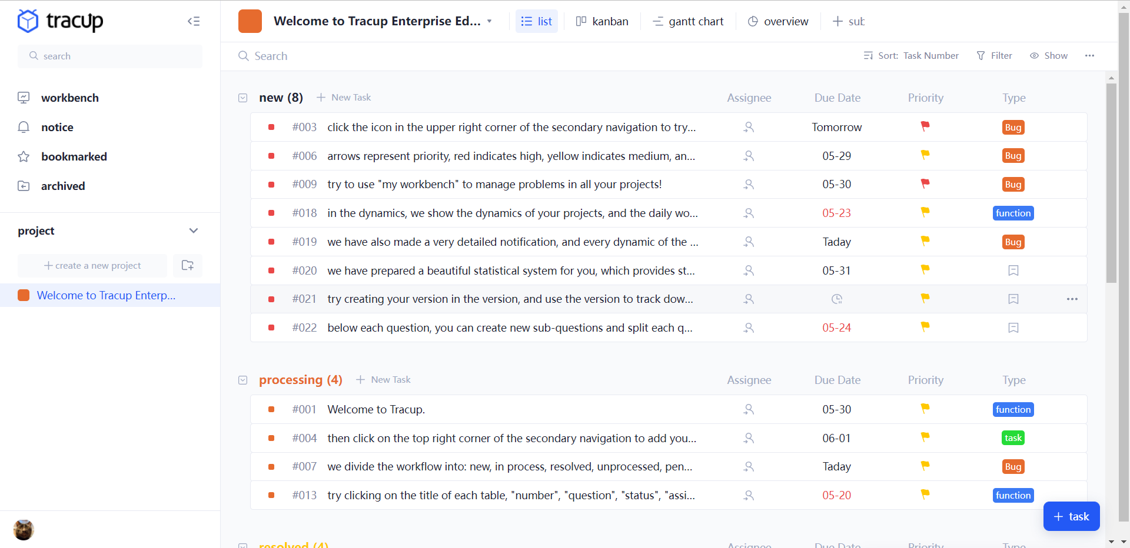
Task: Click the orange project color square in header
Action: [250, 21]
